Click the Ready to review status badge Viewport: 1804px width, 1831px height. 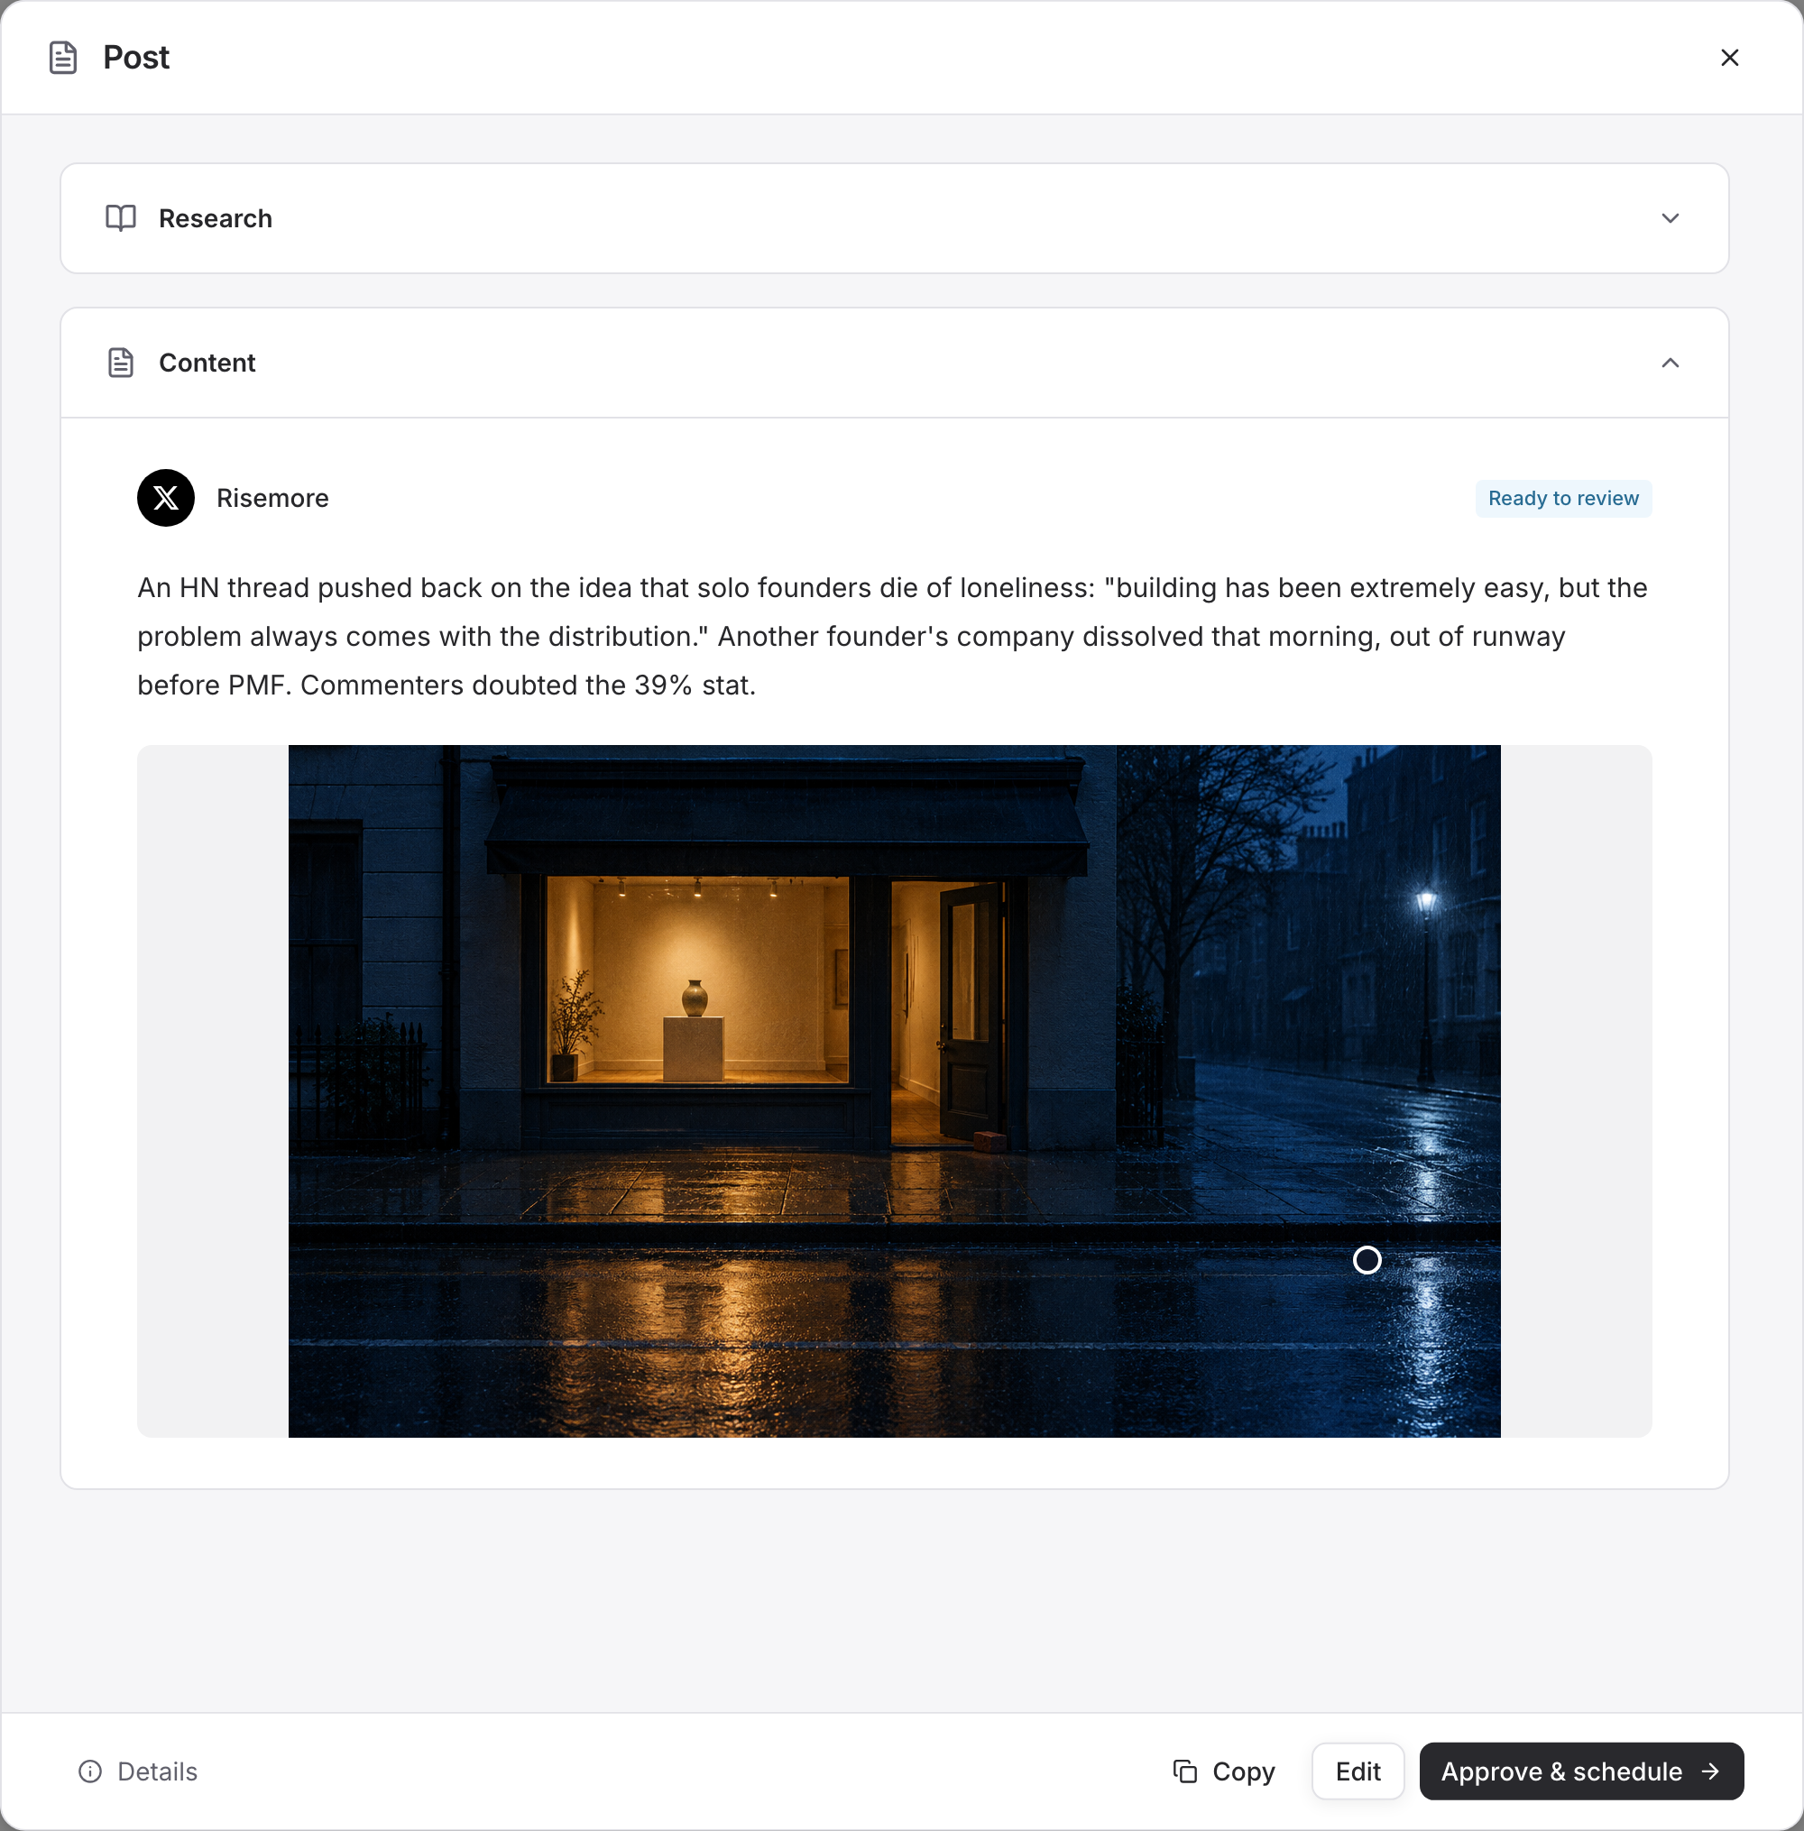click(x=1562, y=498)
